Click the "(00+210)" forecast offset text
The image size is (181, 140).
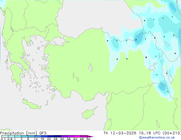click(x=172, y=133)
